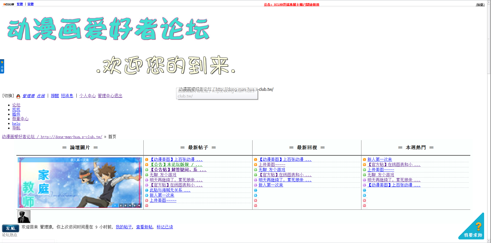Open 新人第一次来 in 最新帖子

pos(162,195)
